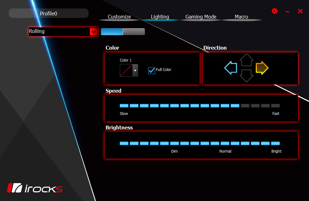Click the Color 1 swatch preview
The width and height of the screenshot is (309, 201).
(126, 70)
